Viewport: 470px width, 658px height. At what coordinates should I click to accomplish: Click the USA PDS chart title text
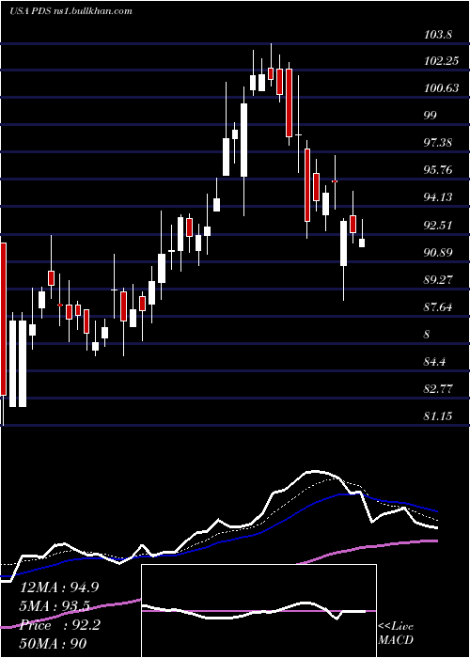pyautogui.click(x=70, y=10)
